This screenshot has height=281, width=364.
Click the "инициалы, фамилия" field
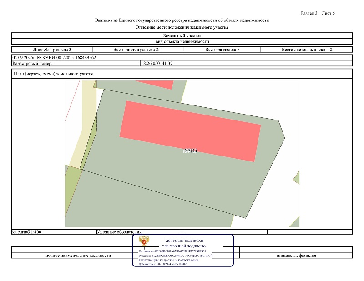tap(296, 256)
